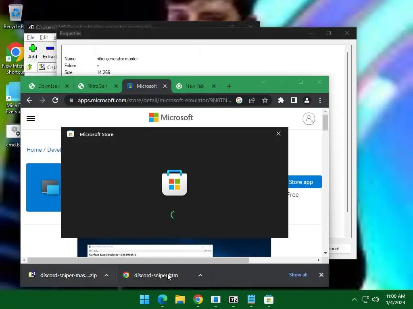Click the address bar URL
The height and width of the screenshot is (309, 413).
(x=154, y=100)
